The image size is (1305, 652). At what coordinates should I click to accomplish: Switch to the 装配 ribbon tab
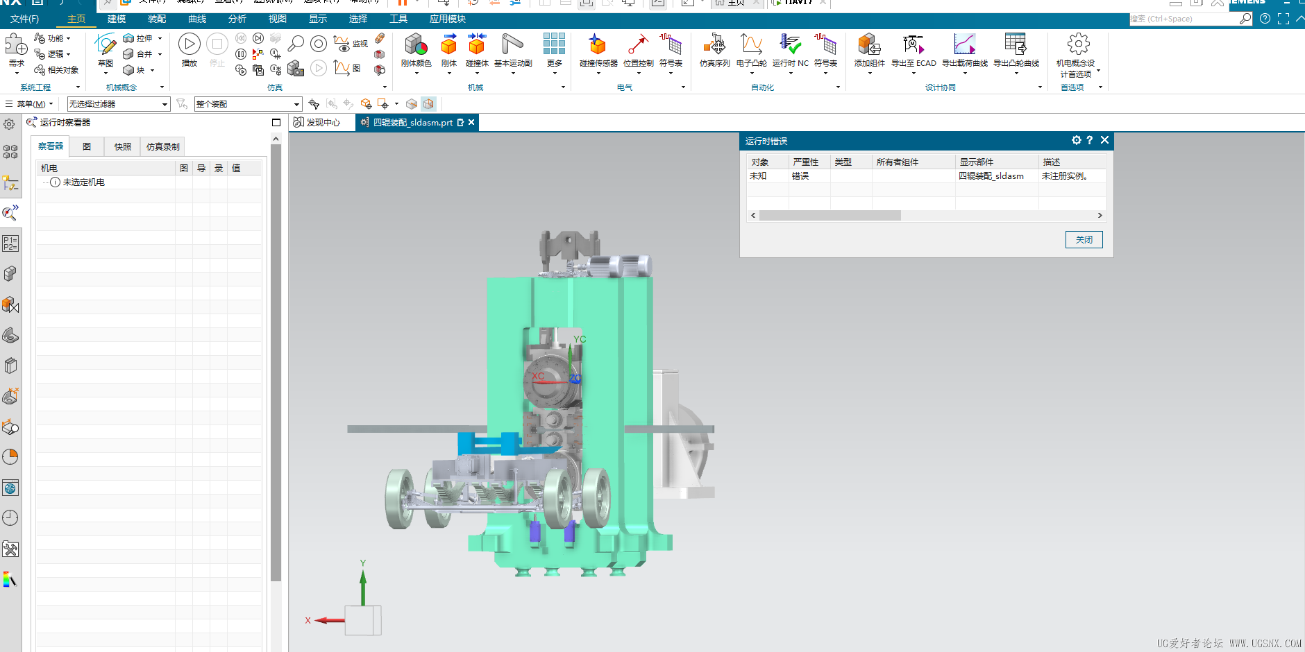[157, 19]
